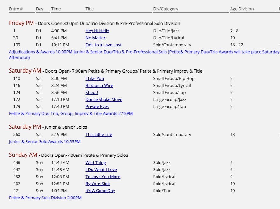Screen dimensions: 280x209
Task: Click Petite & Primary Solo Division 2:00PM
Action: [45, 198]
